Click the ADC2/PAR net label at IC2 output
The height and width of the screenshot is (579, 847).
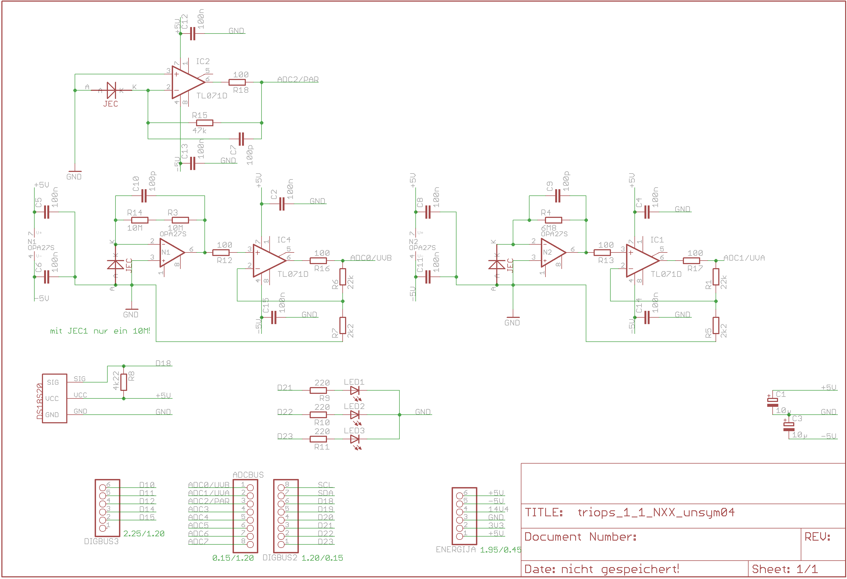click(298, 79)
